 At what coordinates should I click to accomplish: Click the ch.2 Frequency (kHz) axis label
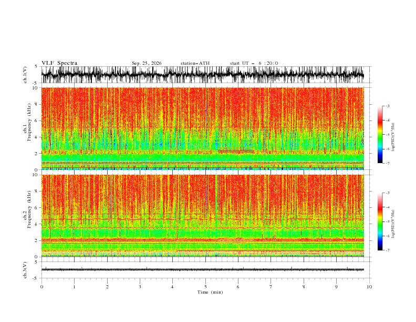[27, 216]
